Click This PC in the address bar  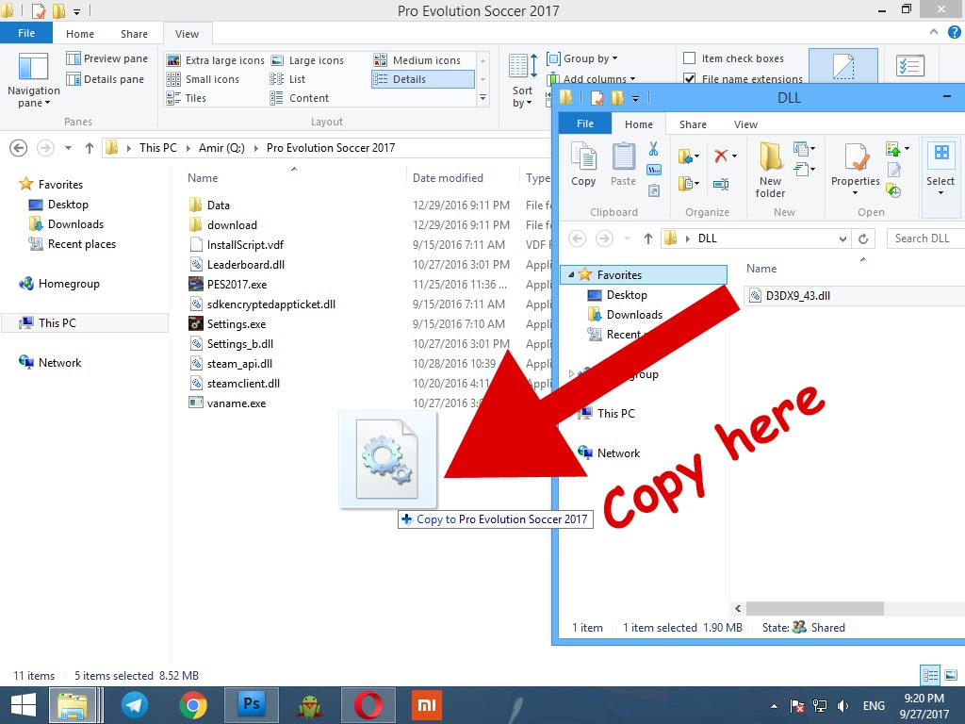157,148
